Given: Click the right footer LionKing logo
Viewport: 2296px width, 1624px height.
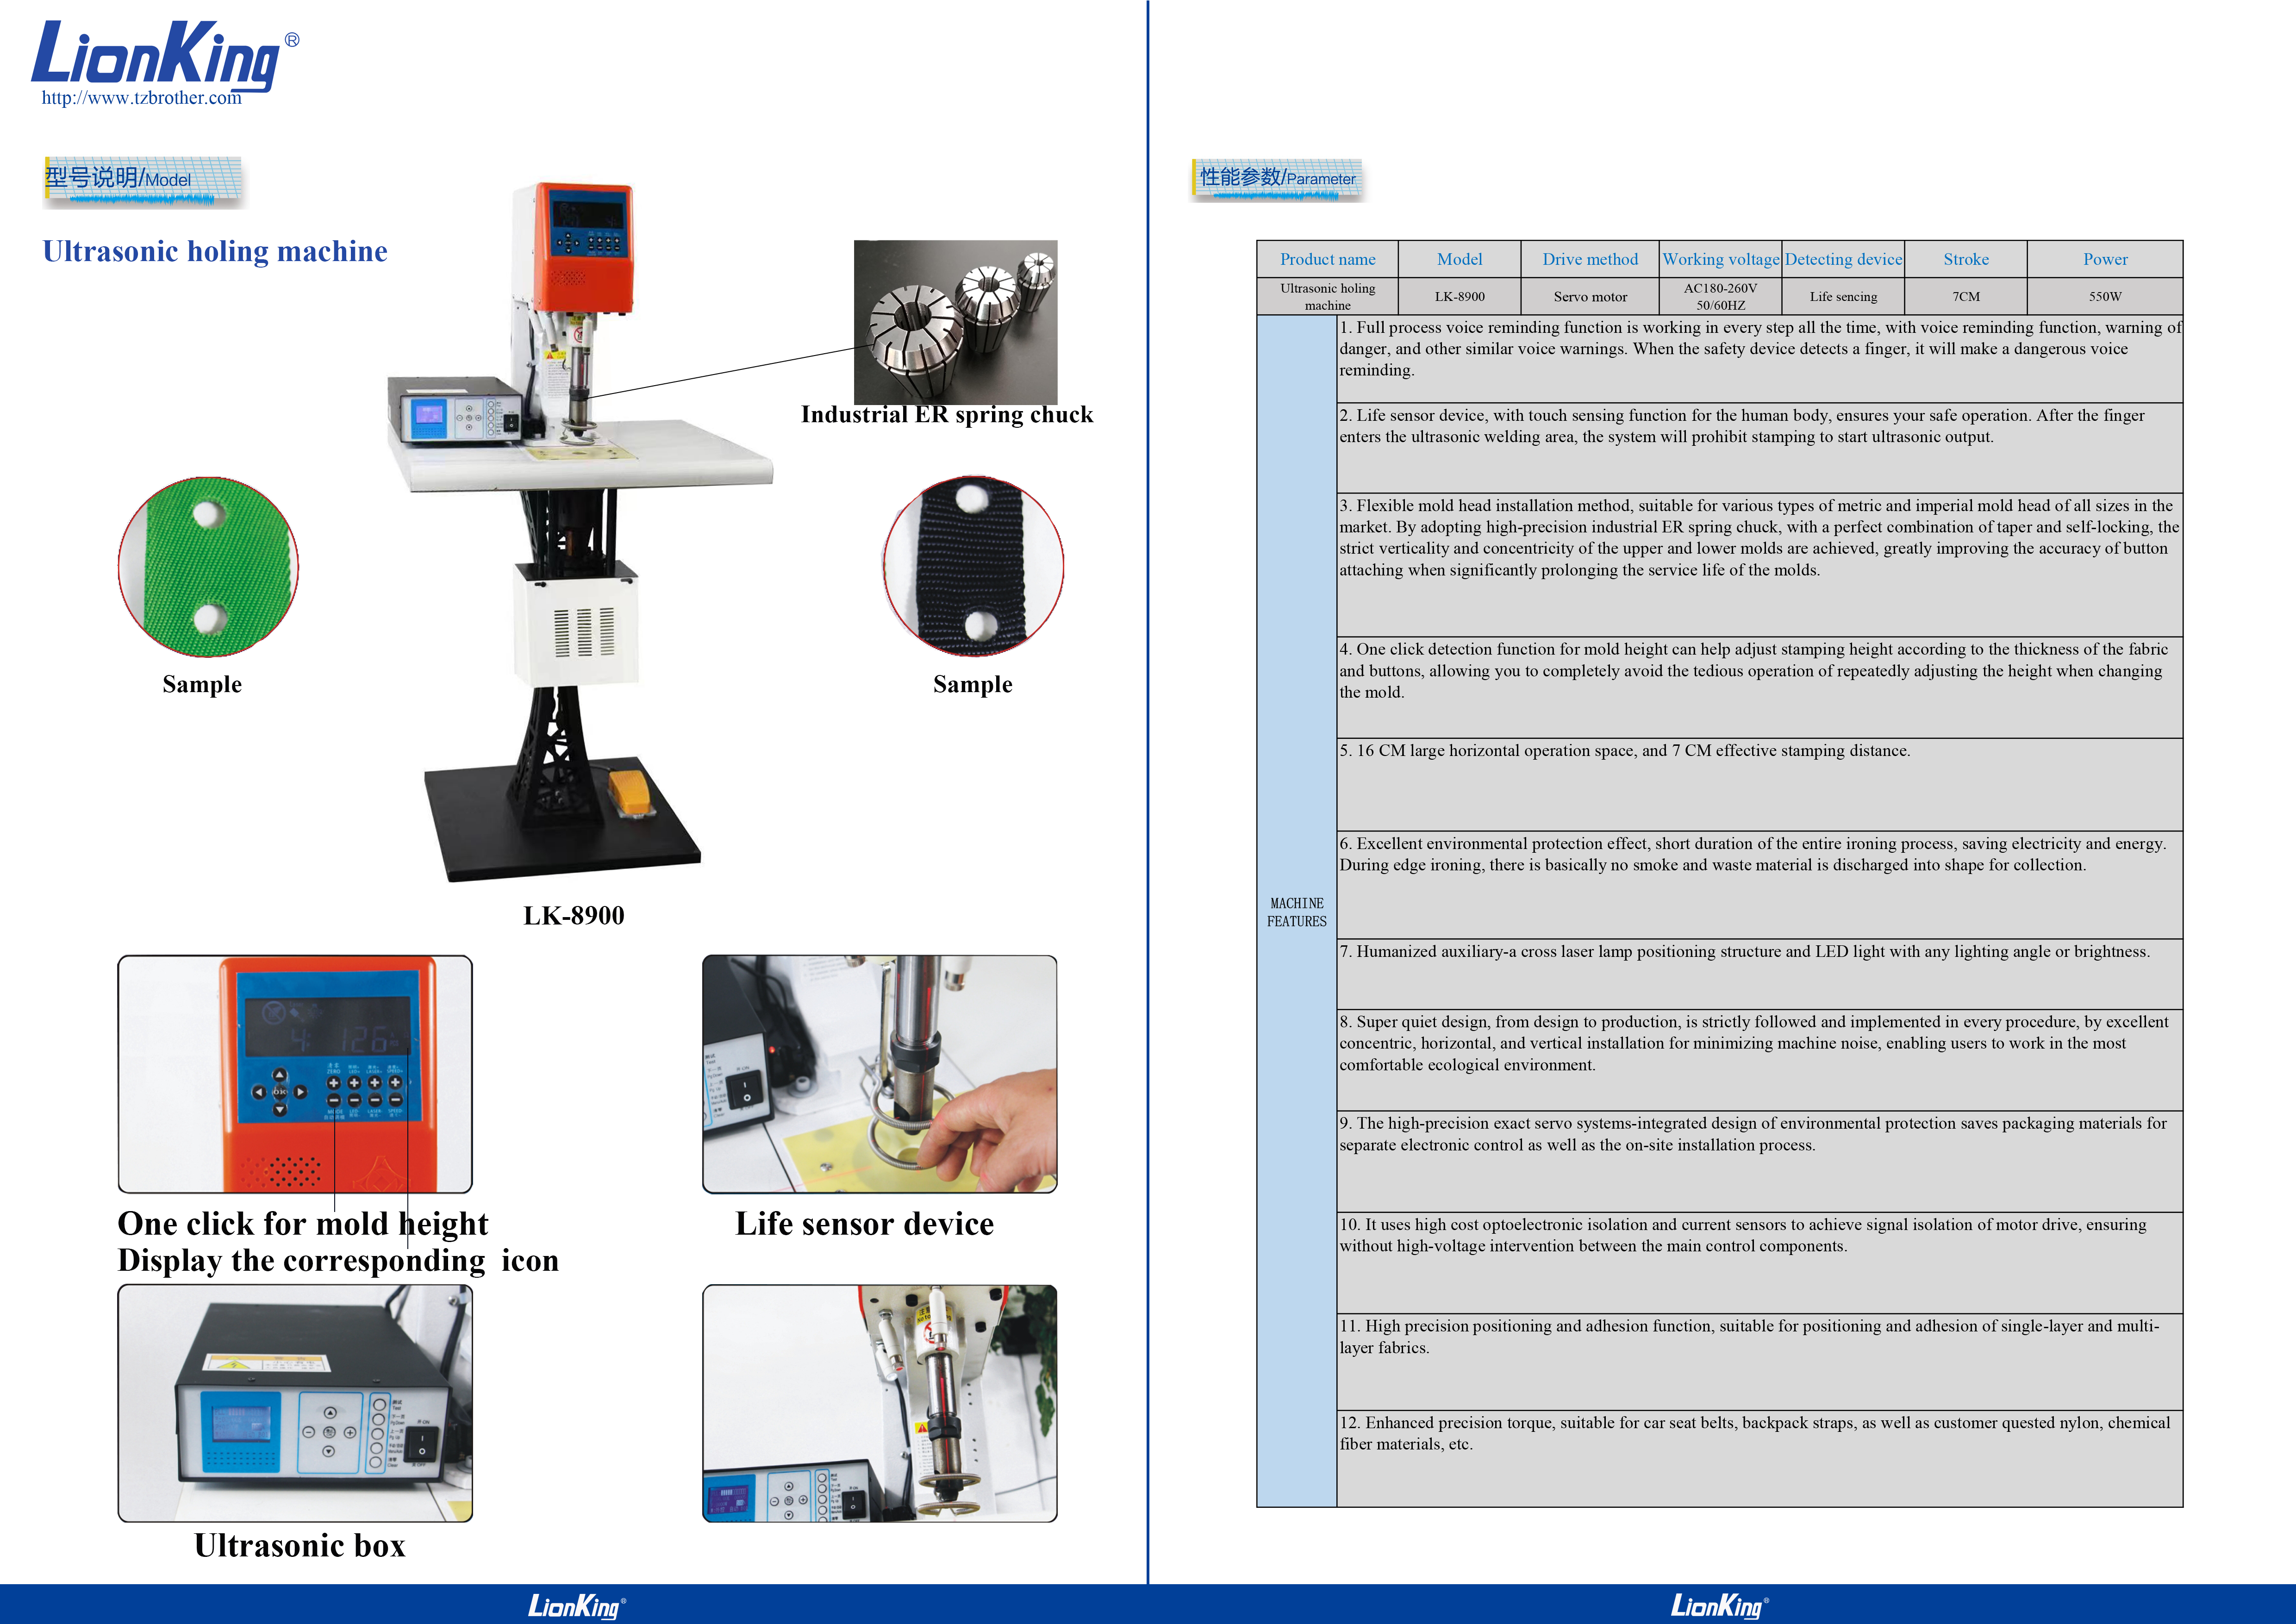Looking at the screenshot, I should point(1720,1606).
